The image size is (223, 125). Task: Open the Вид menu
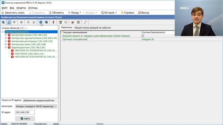coord(12,8)
